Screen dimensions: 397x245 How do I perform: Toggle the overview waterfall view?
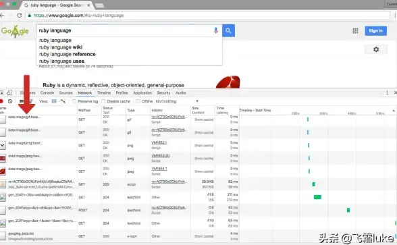pos(63,101)
